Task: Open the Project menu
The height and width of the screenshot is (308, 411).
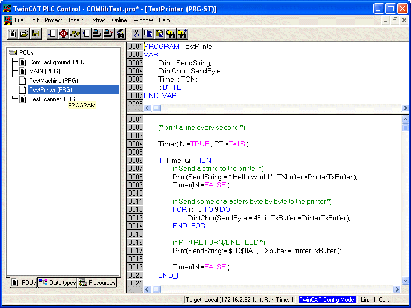Action: tap(53, 20)
